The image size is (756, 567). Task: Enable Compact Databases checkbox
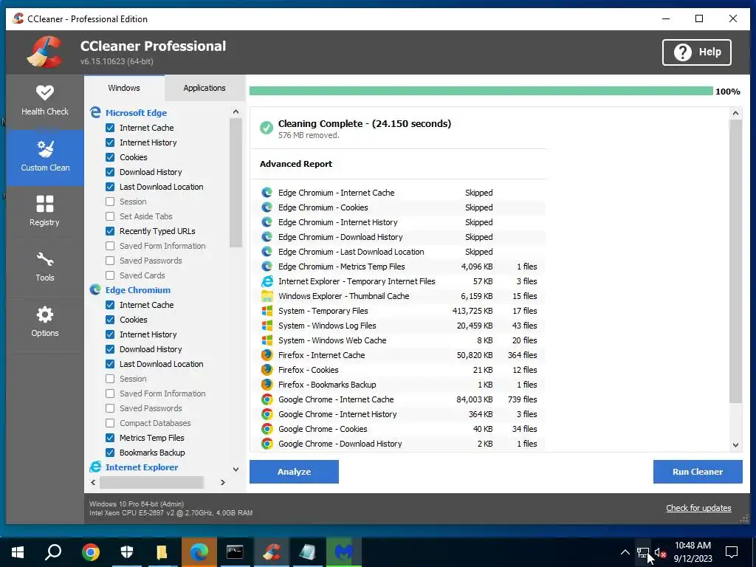(110, 423)
